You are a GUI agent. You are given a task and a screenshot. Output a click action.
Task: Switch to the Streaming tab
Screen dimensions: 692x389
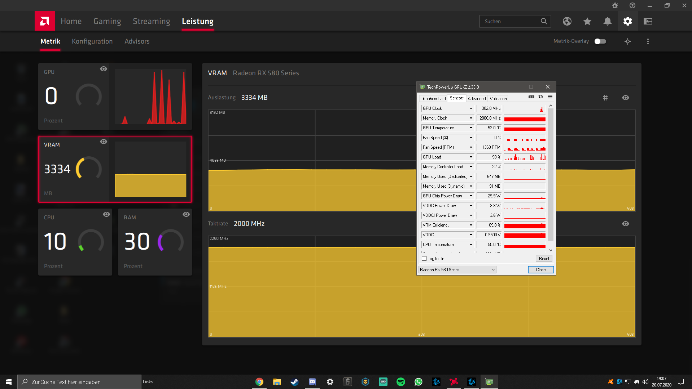[152, 21]
